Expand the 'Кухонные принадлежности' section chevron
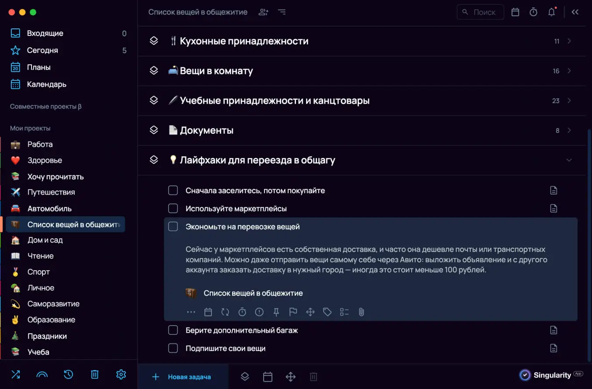Viewport: 592px width, 389px height. [569, 41]
